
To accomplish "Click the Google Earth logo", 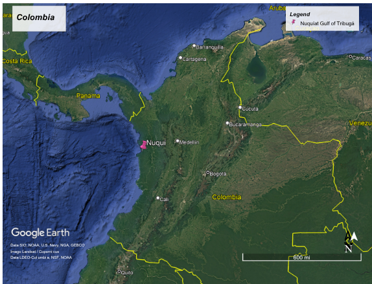I will coord(40,233).
